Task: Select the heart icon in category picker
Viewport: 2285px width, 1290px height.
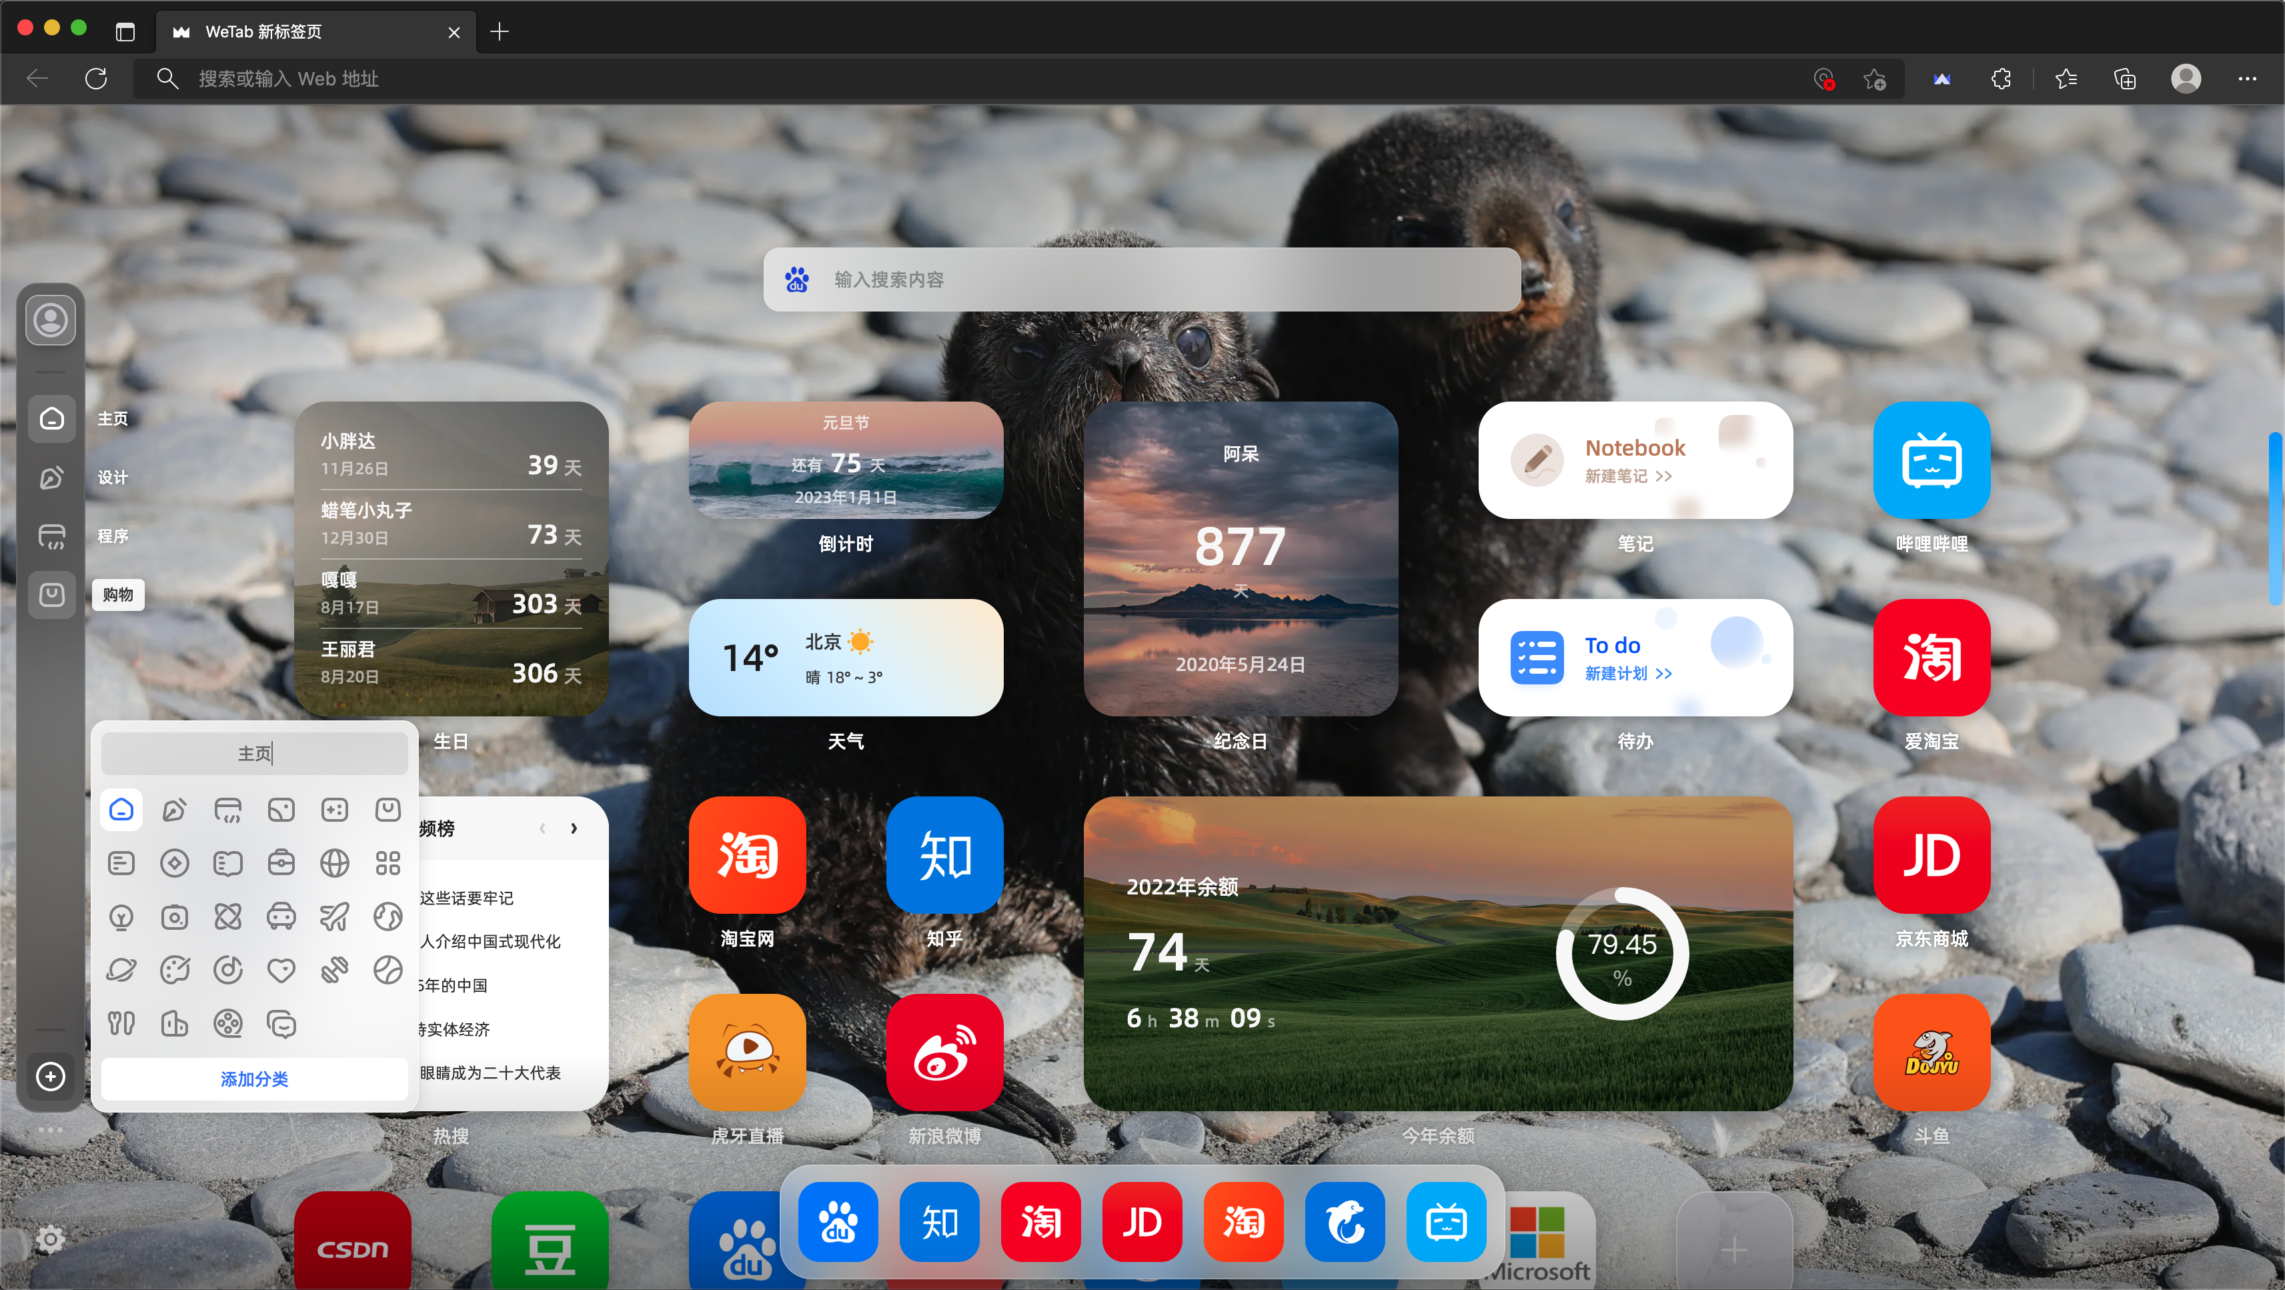Action: (x=280, y=970)
